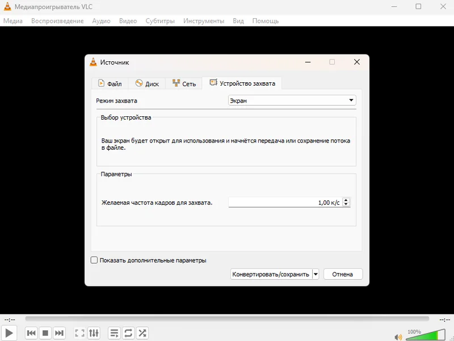The image size is (454, 341).
Task: Adjust the volume slider
Action: pos(426,334)
